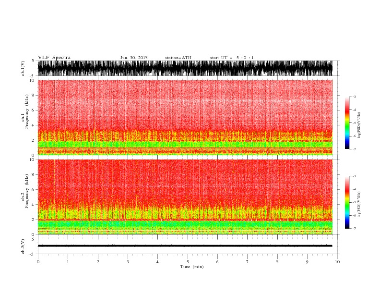
Task: Click the ch.1 spectrogram color bar
Action: (x=347, y=123)
